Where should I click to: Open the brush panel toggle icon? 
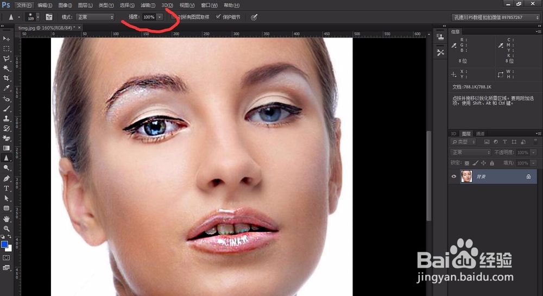[49, 17]
